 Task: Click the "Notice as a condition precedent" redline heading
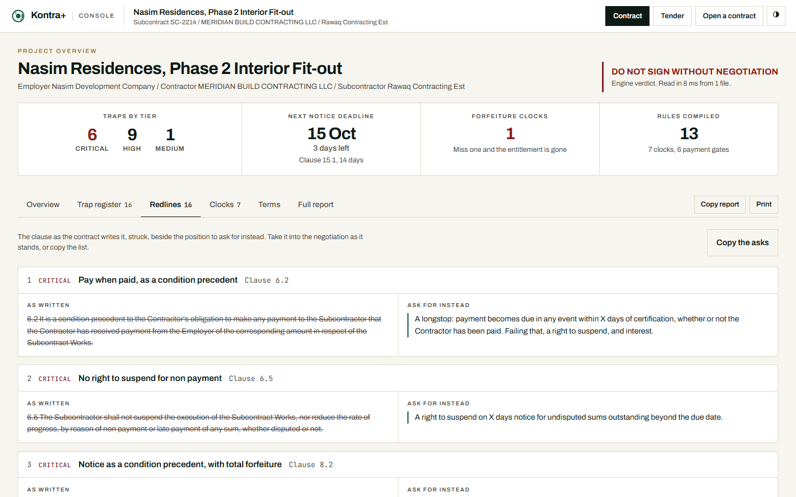click(180, 464)
